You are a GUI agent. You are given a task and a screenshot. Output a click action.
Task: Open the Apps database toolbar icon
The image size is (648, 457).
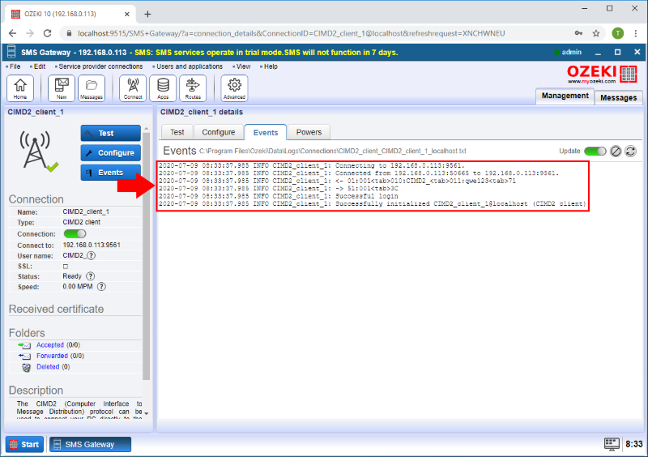tap(163, 88)
